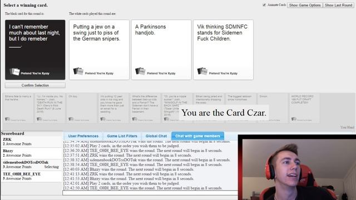Screen dimensions: 356x200
Task: Click the 'Oh boy' card in your hand
Action: pos(82,108)
